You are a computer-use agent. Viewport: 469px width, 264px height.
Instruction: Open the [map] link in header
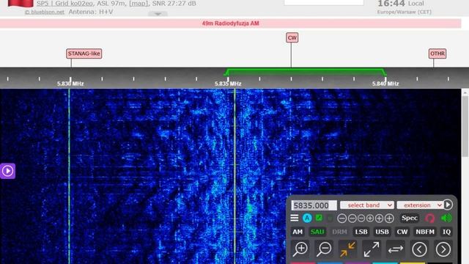pos(139,4)
